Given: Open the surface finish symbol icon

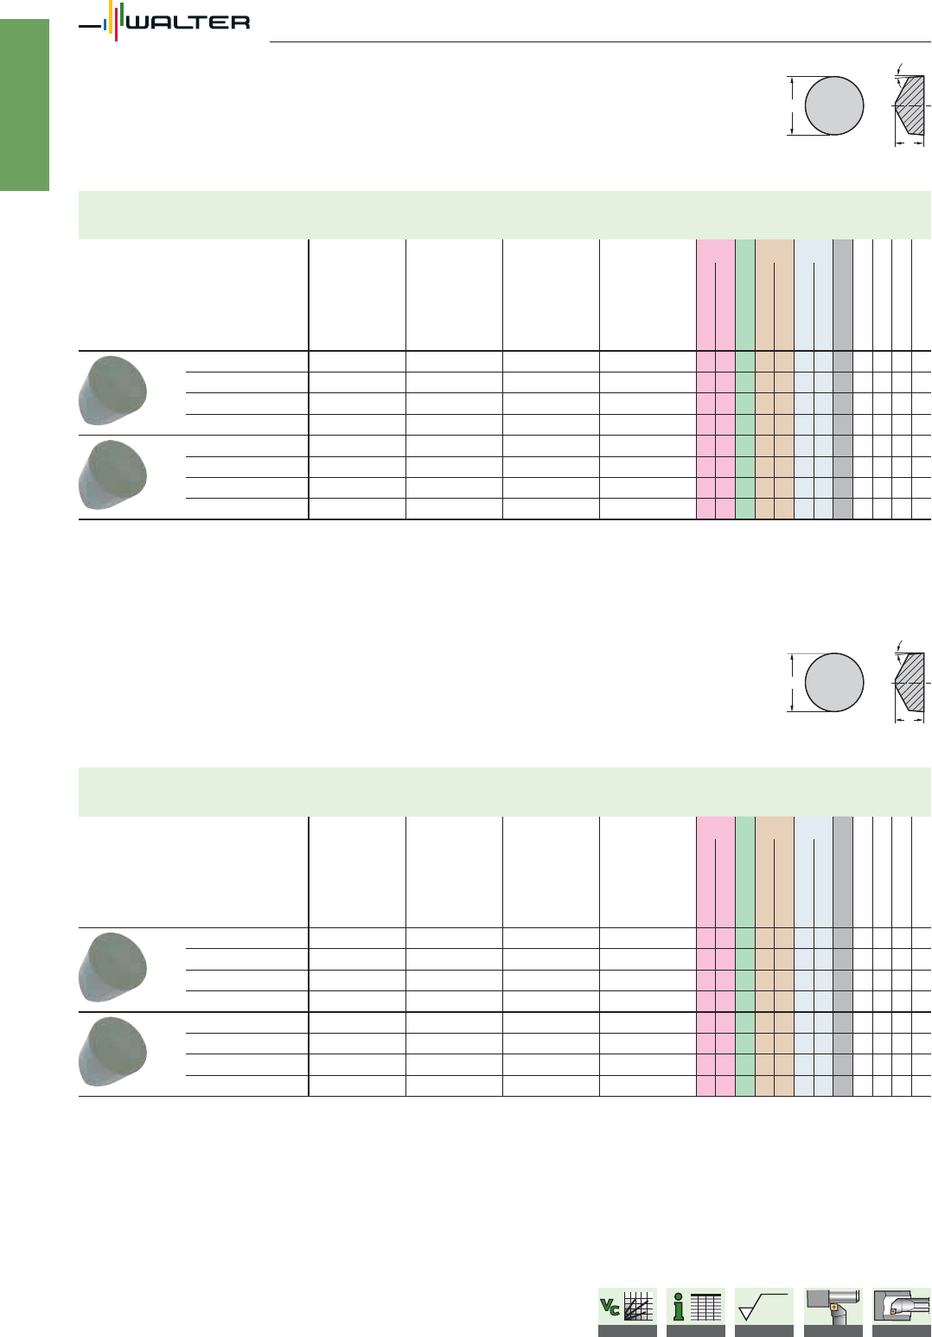Looking at the screenshot, I should pos(764,1311).
